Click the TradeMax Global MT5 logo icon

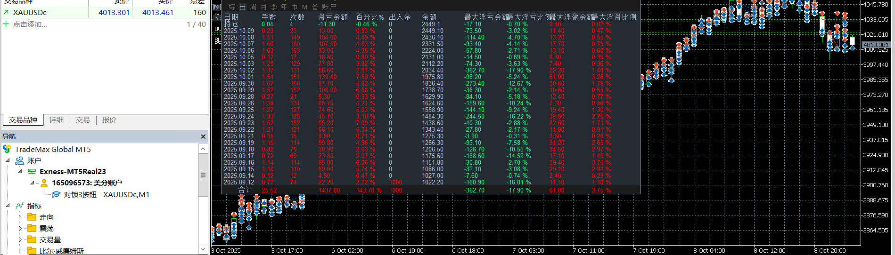(x=7, y=149)
